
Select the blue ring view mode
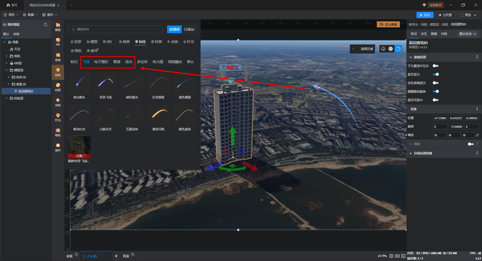[x=398, y=49]
